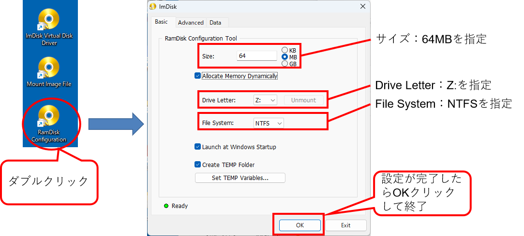Click the ImDisk window title text

click(x=167, y=6)
